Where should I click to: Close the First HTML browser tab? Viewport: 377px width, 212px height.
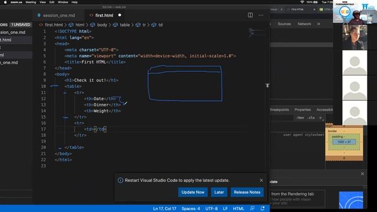(x=314, y=9)
